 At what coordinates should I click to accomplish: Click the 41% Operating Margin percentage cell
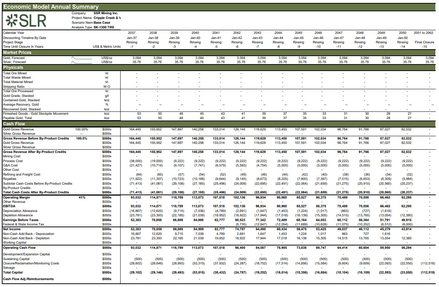pos(82,197)
